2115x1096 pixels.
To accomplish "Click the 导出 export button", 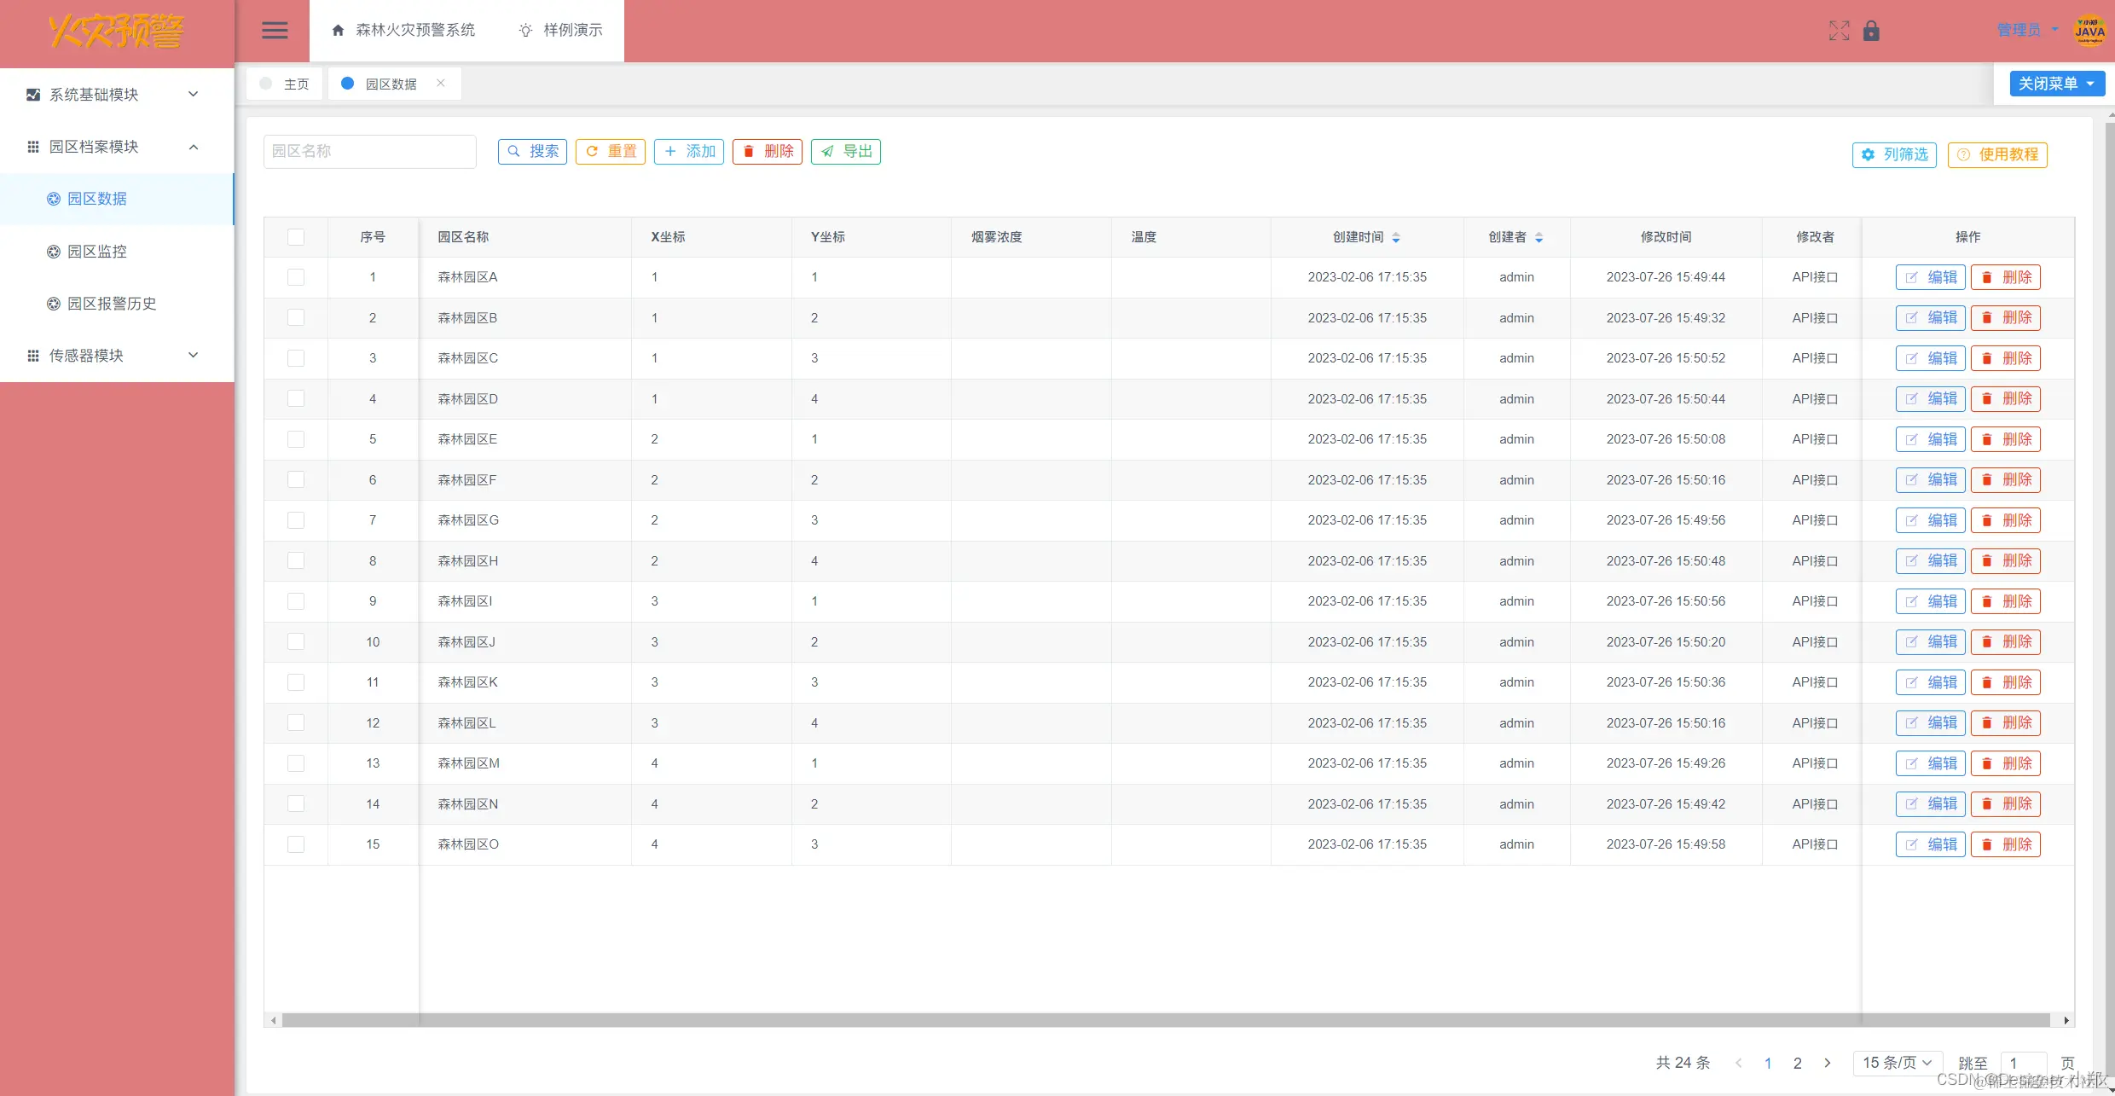I will click(846, 152).
